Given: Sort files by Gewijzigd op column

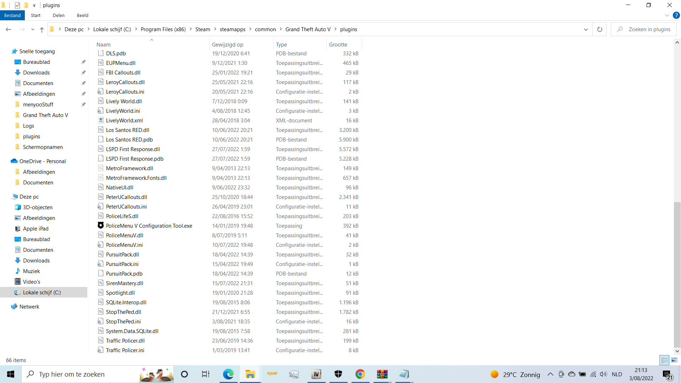Looking at the screenshot, I should click(228, 44).
